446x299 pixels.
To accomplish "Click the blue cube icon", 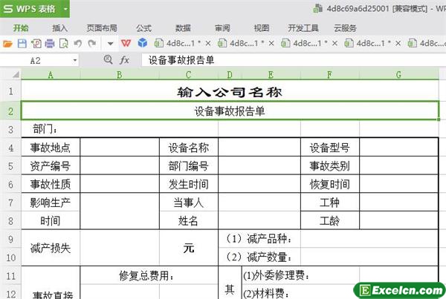I will click(142, 43).
